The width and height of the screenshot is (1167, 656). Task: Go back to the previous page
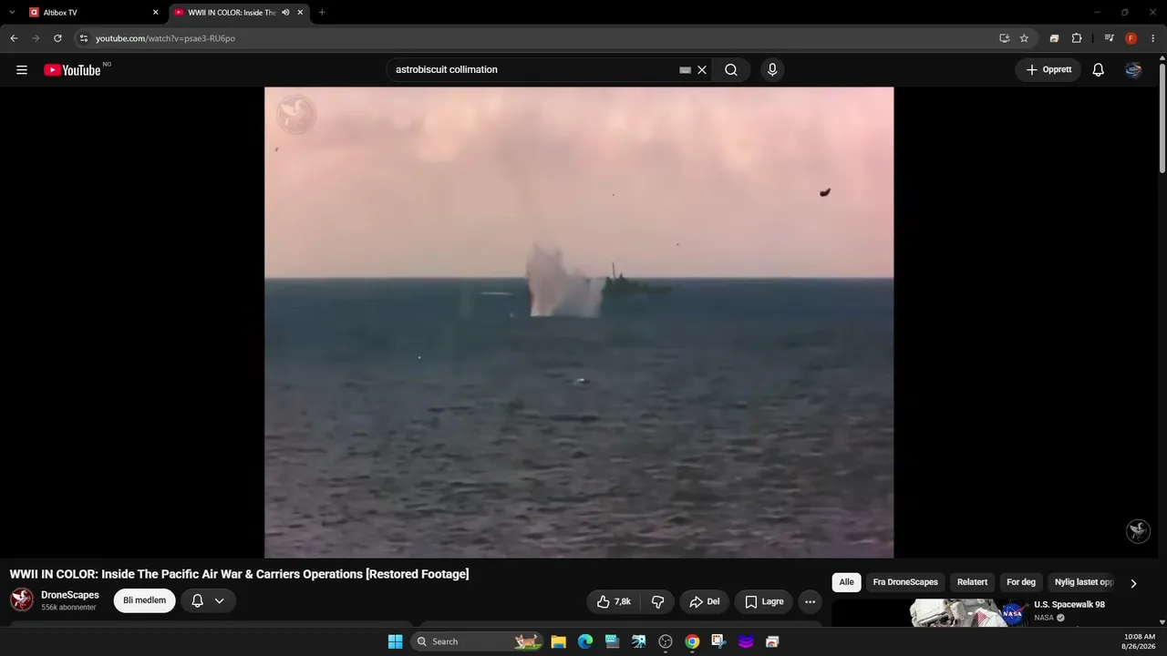(14, 38)
